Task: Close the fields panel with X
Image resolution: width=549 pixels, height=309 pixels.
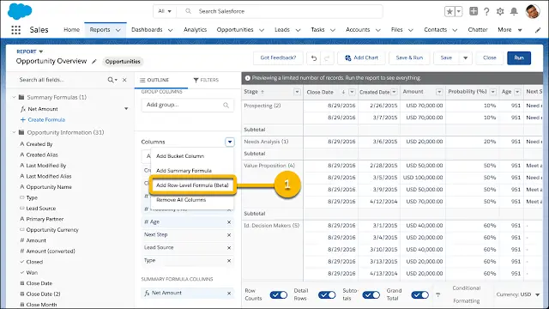Action: point(124,80)
